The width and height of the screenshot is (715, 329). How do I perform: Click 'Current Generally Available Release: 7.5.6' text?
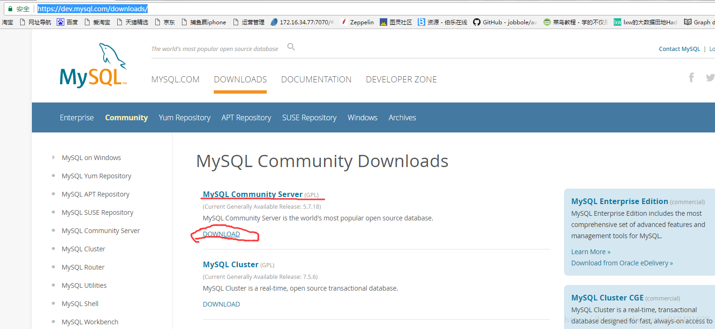[260, 277]
